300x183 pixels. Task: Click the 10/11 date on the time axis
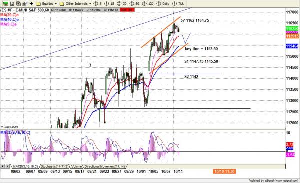[178, 171]
